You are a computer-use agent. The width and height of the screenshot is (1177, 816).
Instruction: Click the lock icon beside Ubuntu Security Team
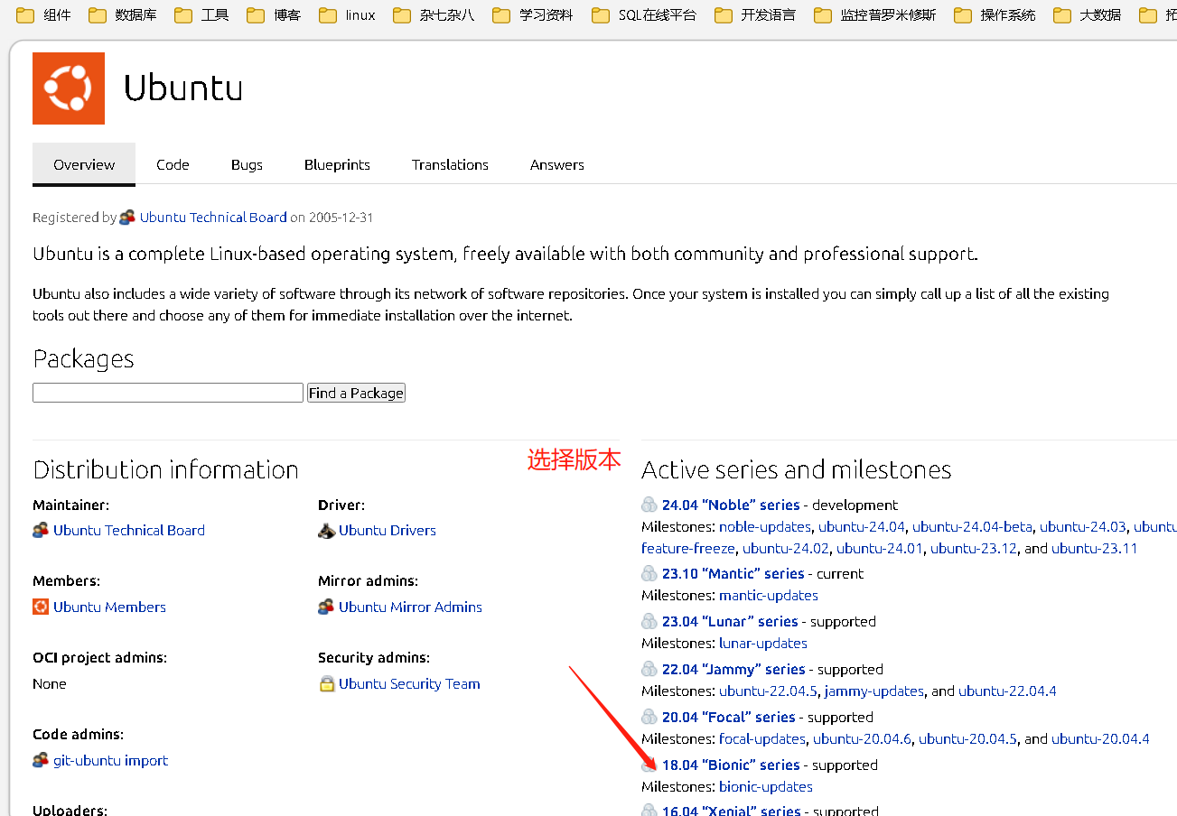pos(327,683)
